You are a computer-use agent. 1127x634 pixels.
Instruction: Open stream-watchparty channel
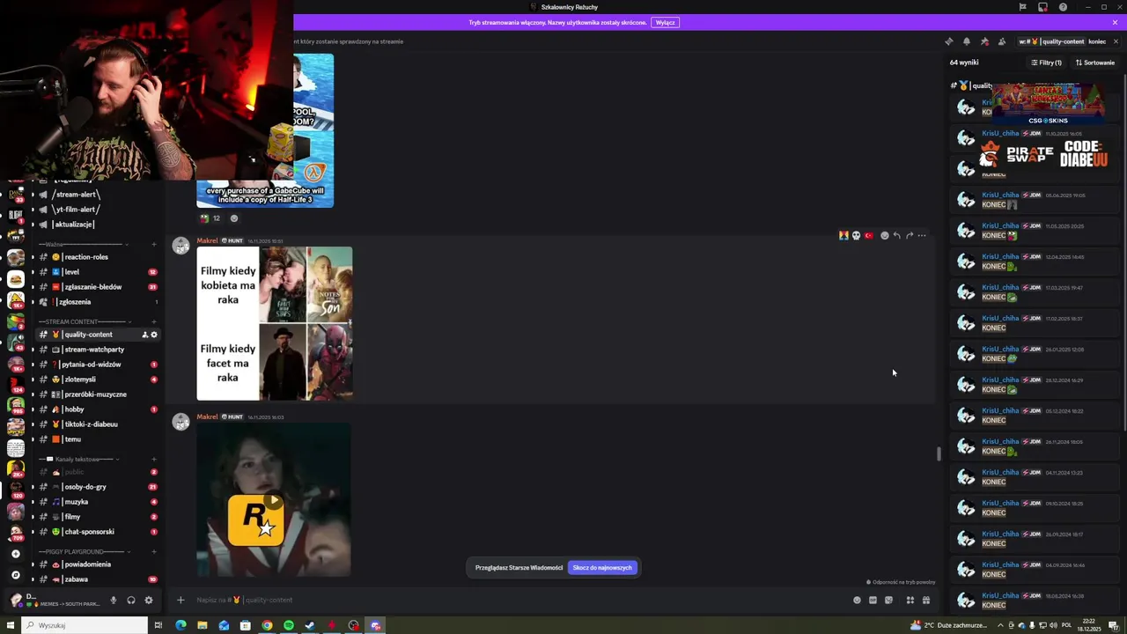pyautogui.click(x=99, y=350)
